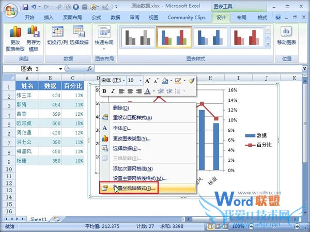Open font name dropdown in mini toolbar

pos(124,81)
